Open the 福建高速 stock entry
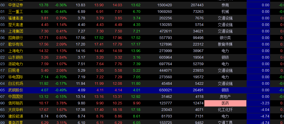This screenshot has width=284, height=124. pyautogui.click(x=16, y=18)
